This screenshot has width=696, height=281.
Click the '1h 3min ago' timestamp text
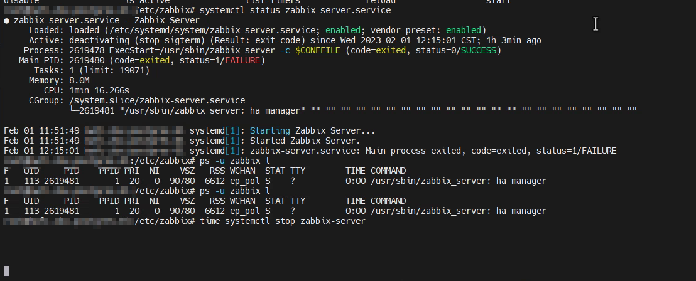click(514, 40)
